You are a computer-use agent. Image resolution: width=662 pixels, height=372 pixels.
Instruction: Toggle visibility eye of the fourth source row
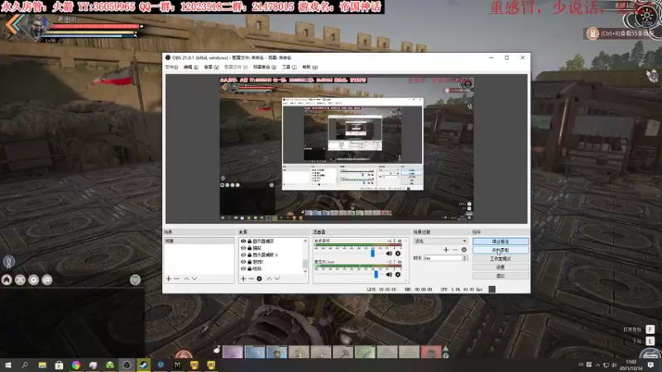tap(243, 261)
